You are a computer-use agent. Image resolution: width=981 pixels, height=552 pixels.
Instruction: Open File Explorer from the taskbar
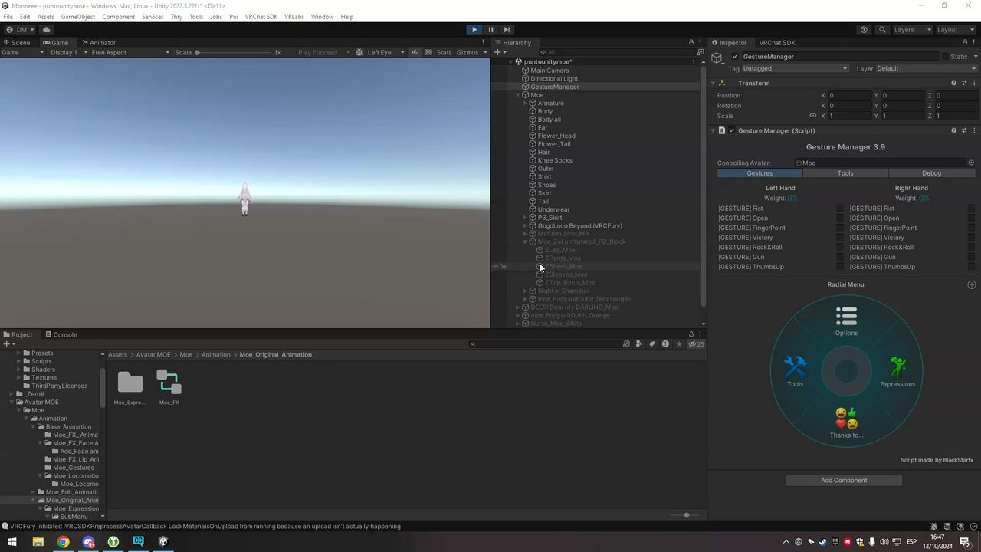pyautogui.click(x=38, y=542)
